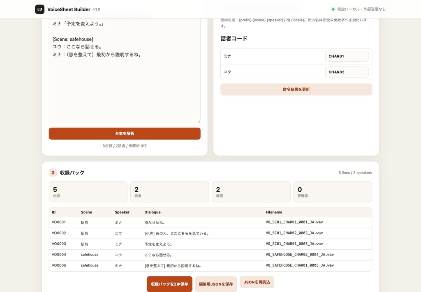Click filename VO_SC01_CHAR01_0001_JA.wav
421x292 pixels.
click(x=294, y=222)
